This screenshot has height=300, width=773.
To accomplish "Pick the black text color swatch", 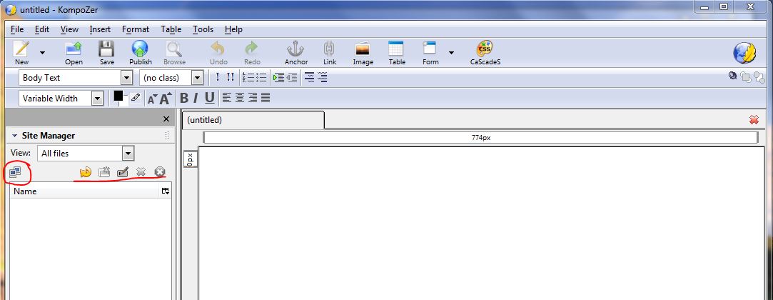I will [118, 96].
